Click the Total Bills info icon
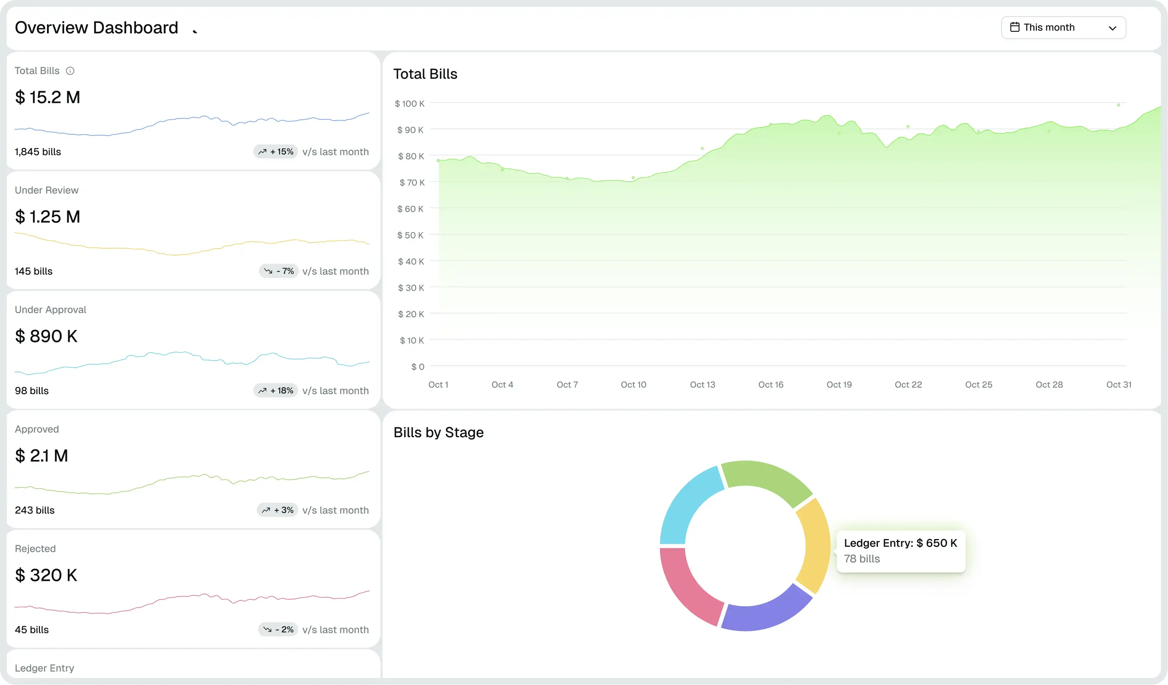 point(70,71)
